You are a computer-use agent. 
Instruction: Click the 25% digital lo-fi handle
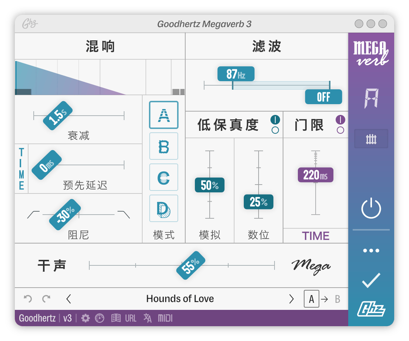(259, 202)
